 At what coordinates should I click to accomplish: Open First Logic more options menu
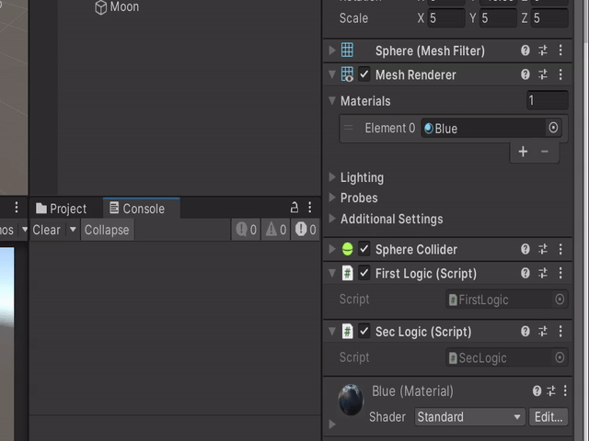(x=560, y=273)
